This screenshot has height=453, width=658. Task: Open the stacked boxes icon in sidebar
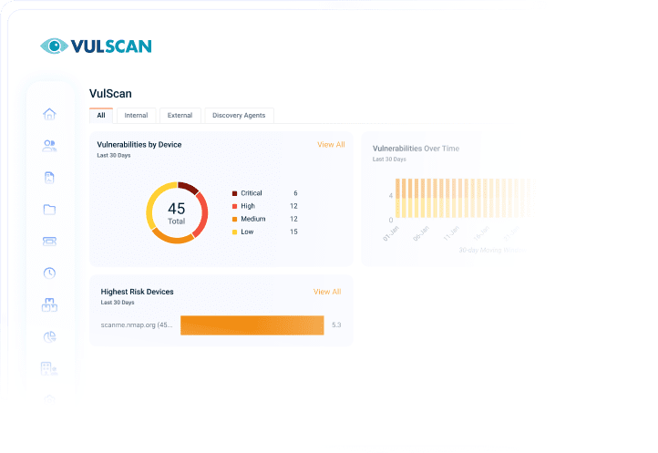coord(49,304)
